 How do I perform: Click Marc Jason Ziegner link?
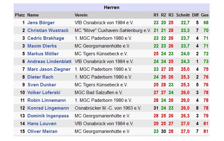49,69
